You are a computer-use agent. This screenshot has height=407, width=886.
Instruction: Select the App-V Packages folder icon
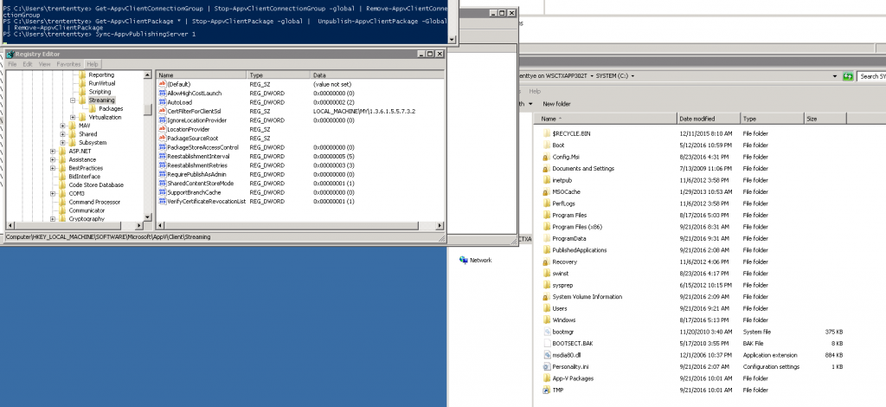coord(545,378)
